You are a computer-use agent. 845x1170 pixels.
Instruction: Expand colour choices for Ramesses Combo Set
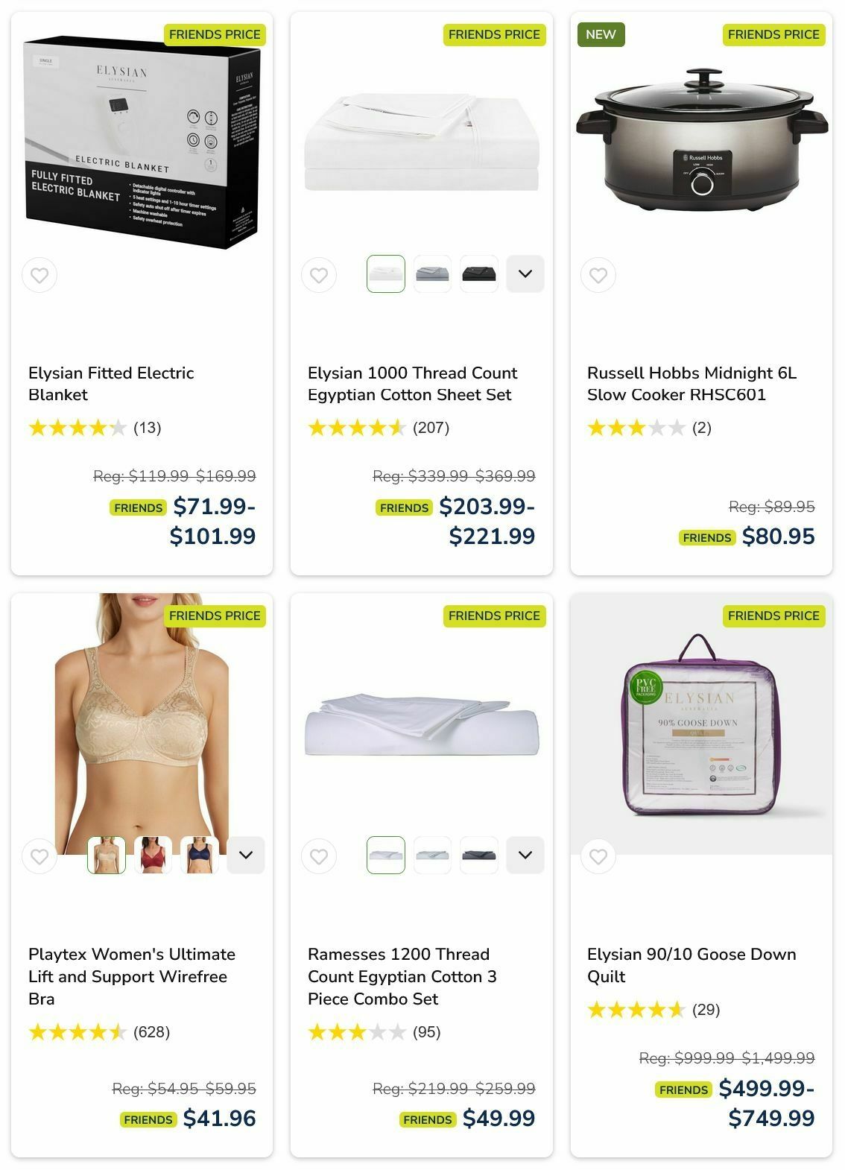click(x=525, y=855)
